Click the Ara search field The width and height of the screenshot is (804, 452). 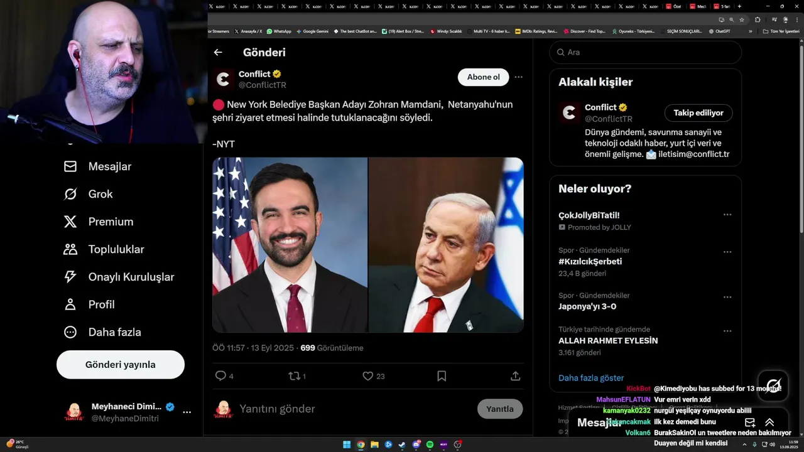(x=646, y=52)
